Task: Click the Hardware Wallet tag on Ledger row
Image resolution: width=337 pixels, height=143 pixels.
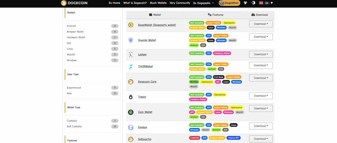Action: coord(222,53)
